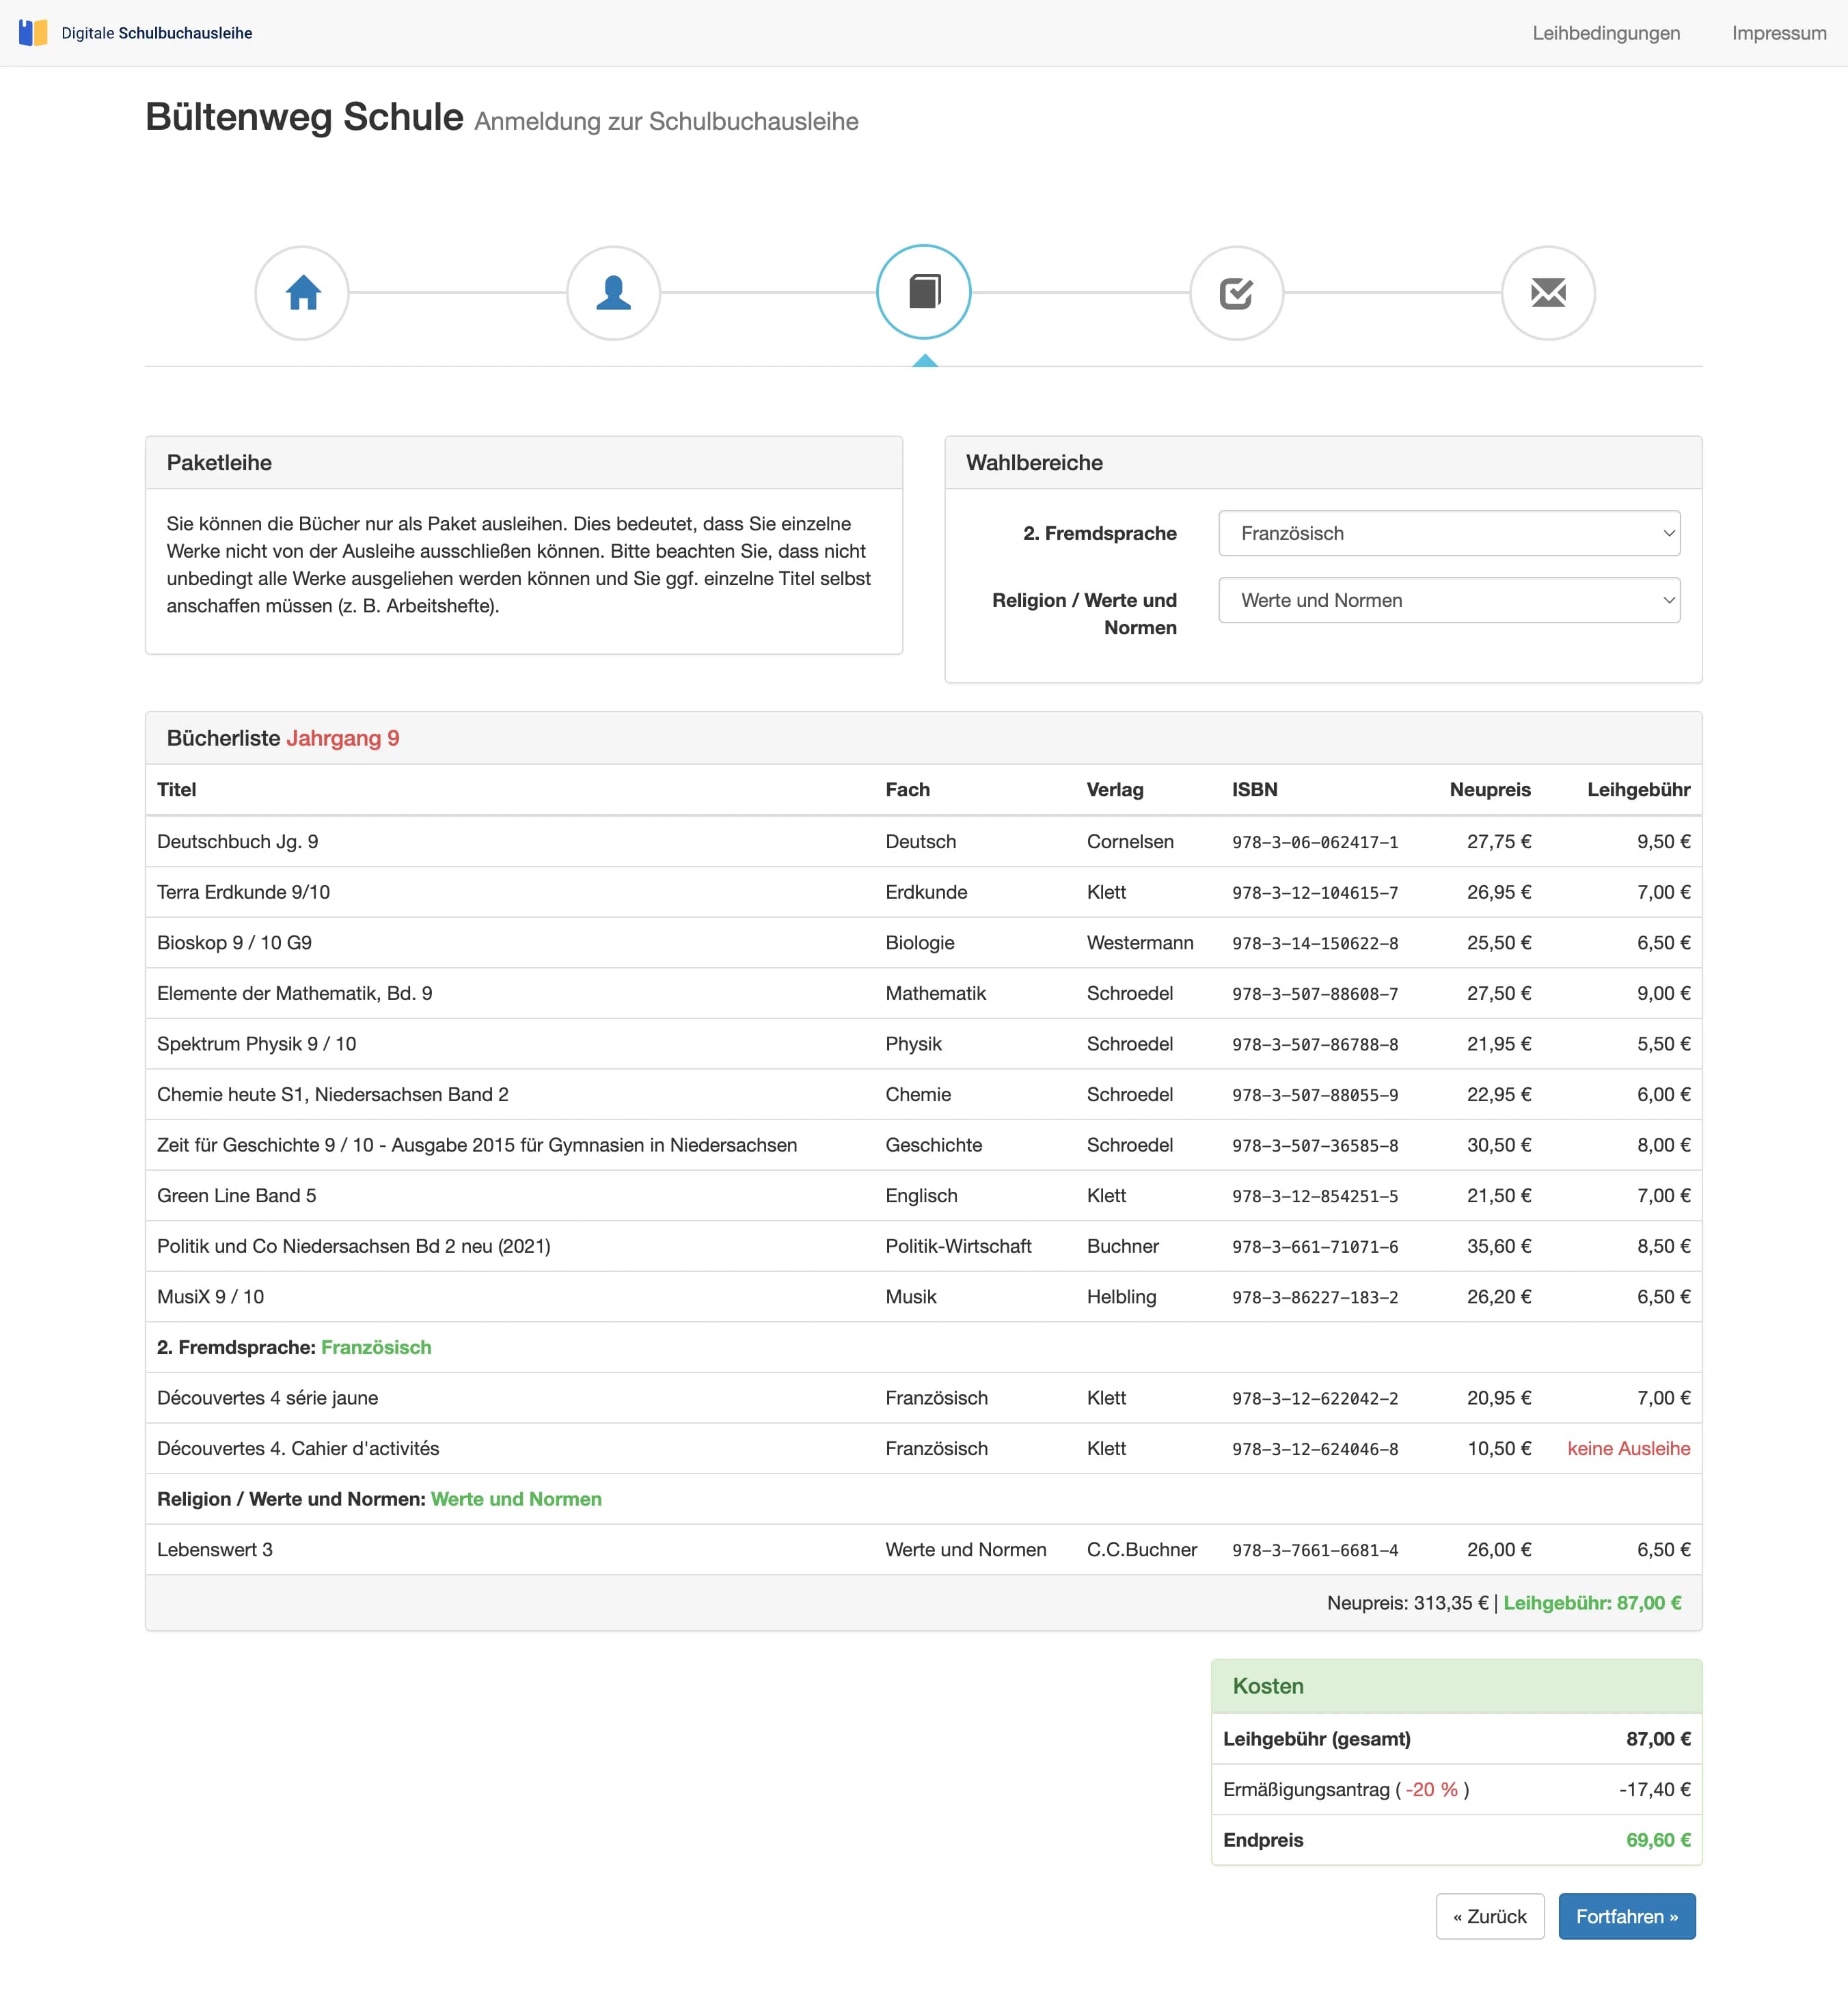
Task: Click the envelope mail step icon
Action: pyautogui.click(x=1547, y=293)
